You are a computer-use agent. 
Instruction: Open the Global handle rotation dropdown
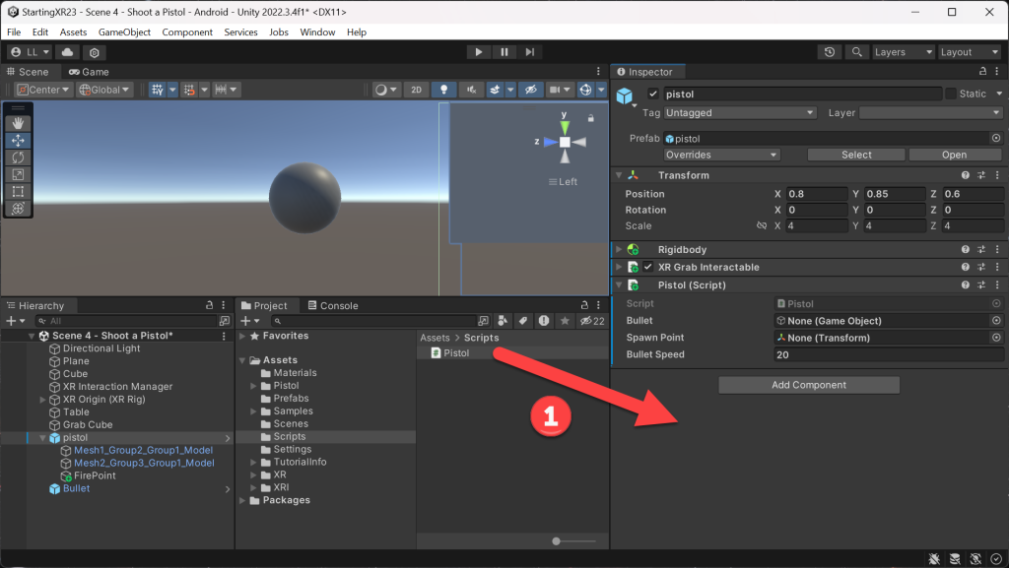click(x=104, y=90)
